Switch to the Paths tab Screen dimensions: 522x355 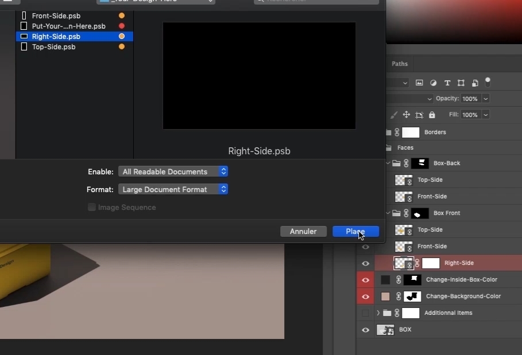[400, 64]
